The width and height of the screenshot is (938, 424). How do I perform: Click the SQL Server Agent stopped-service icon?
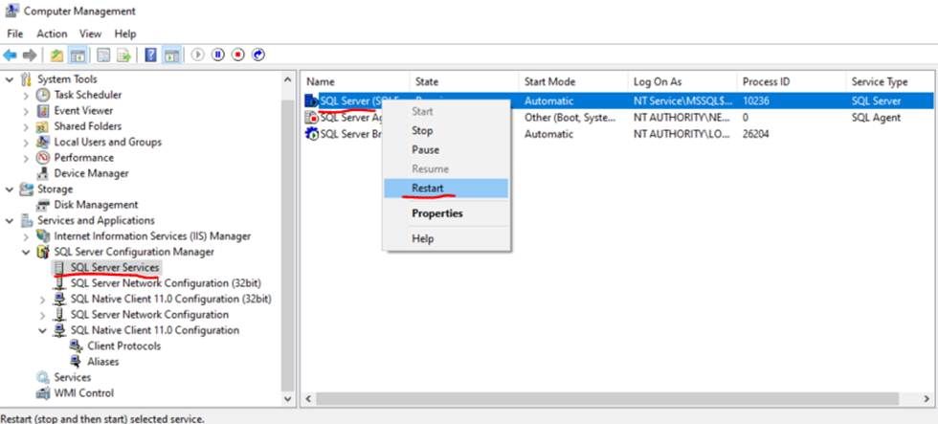click(312, 118)
